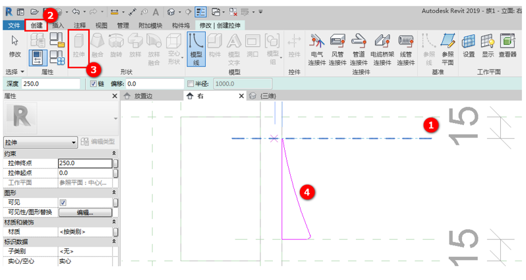Add a 管道连接件 pipe connector

coord(359,49)
